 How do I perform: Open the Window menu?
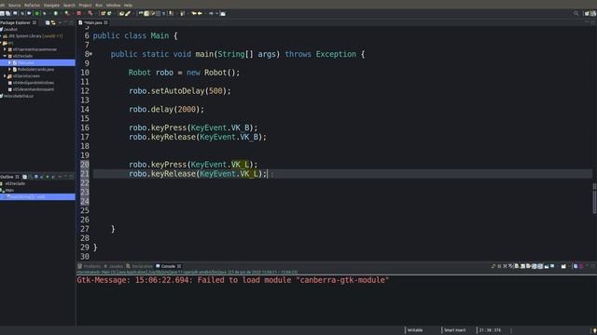pos(113,6)
